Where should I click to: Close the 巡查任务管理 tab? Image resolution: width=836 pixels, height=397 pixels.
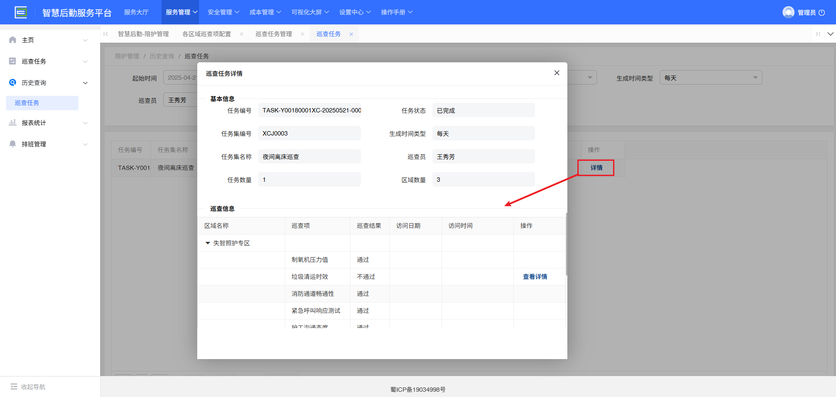(x=302, y=34)
